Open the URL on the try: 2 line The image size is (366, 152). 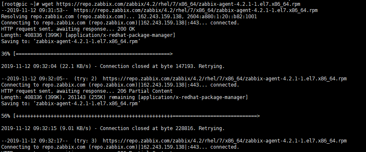pyautogui.click(x=224, y=79)
